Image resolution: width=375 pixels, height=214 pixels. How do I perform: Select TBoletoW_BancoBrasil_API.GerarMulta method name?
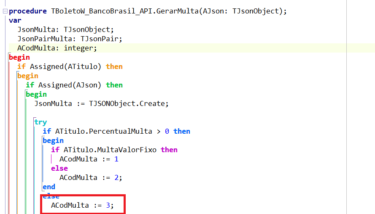click(124, 11)
